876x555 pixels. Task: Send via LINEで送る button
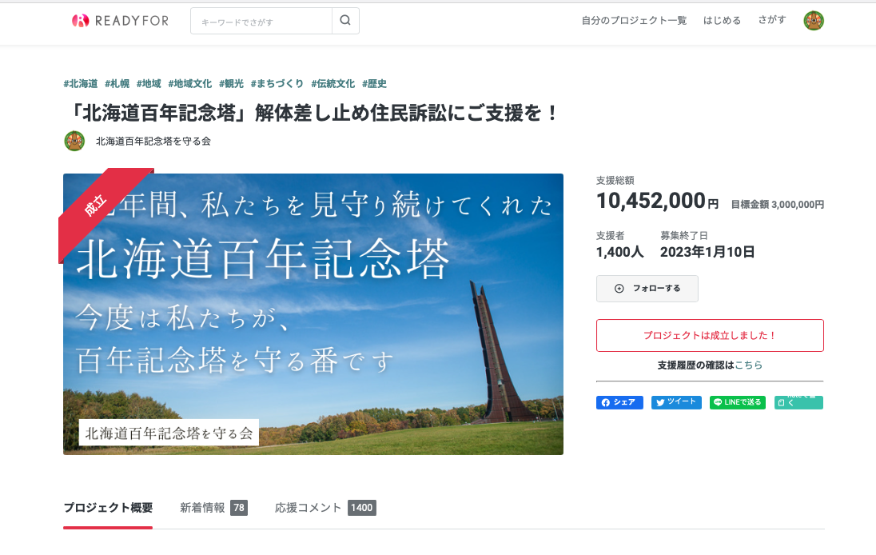737,402
